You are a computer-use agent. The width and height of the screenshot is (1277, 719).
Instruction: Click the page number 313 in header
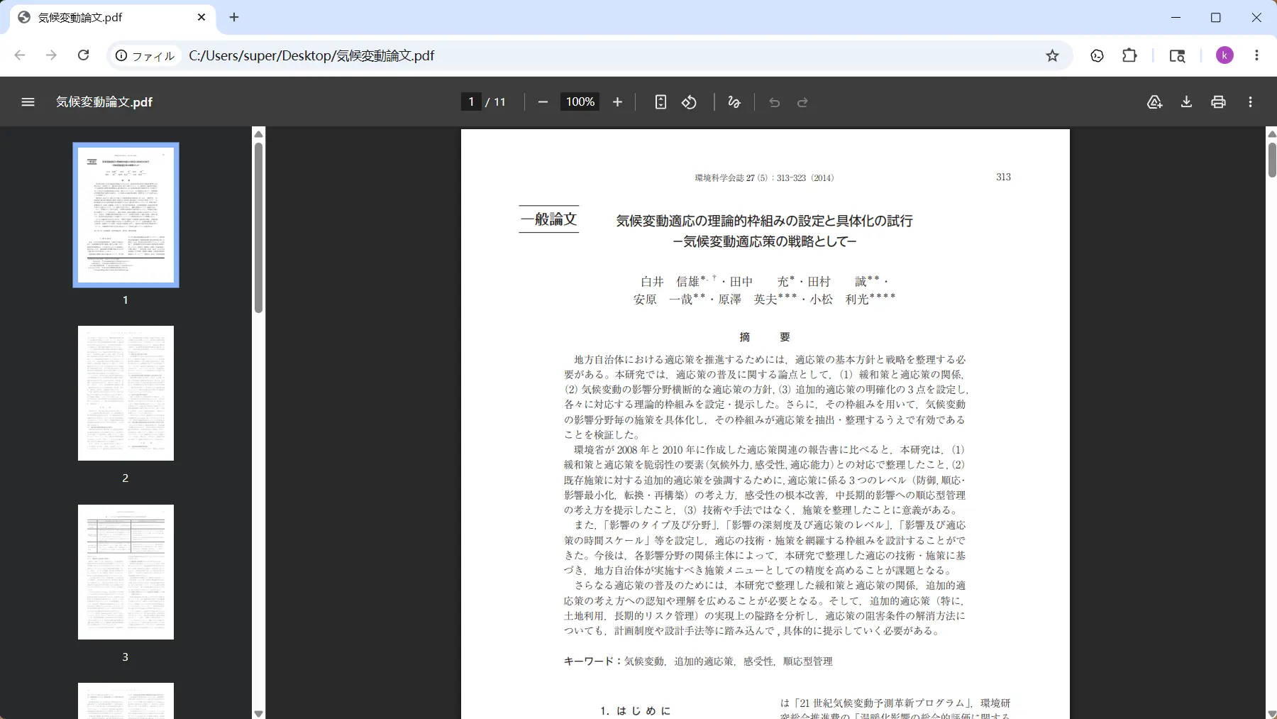1003,177
